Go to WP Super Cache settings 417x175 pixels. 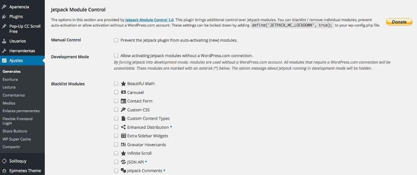coord(16,139)
